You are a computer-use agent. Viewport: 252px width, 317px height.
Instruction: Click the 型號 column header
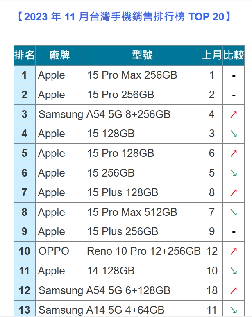click(142, 55)
